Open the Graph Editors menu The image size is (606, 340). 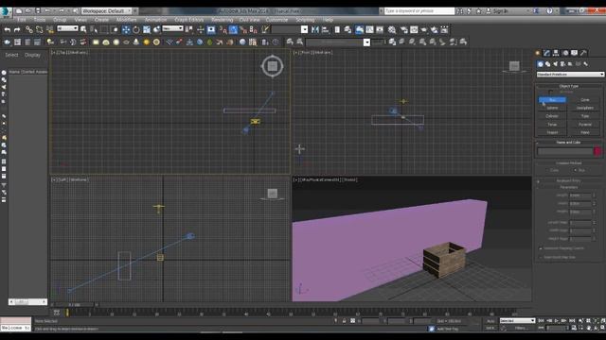189,20
